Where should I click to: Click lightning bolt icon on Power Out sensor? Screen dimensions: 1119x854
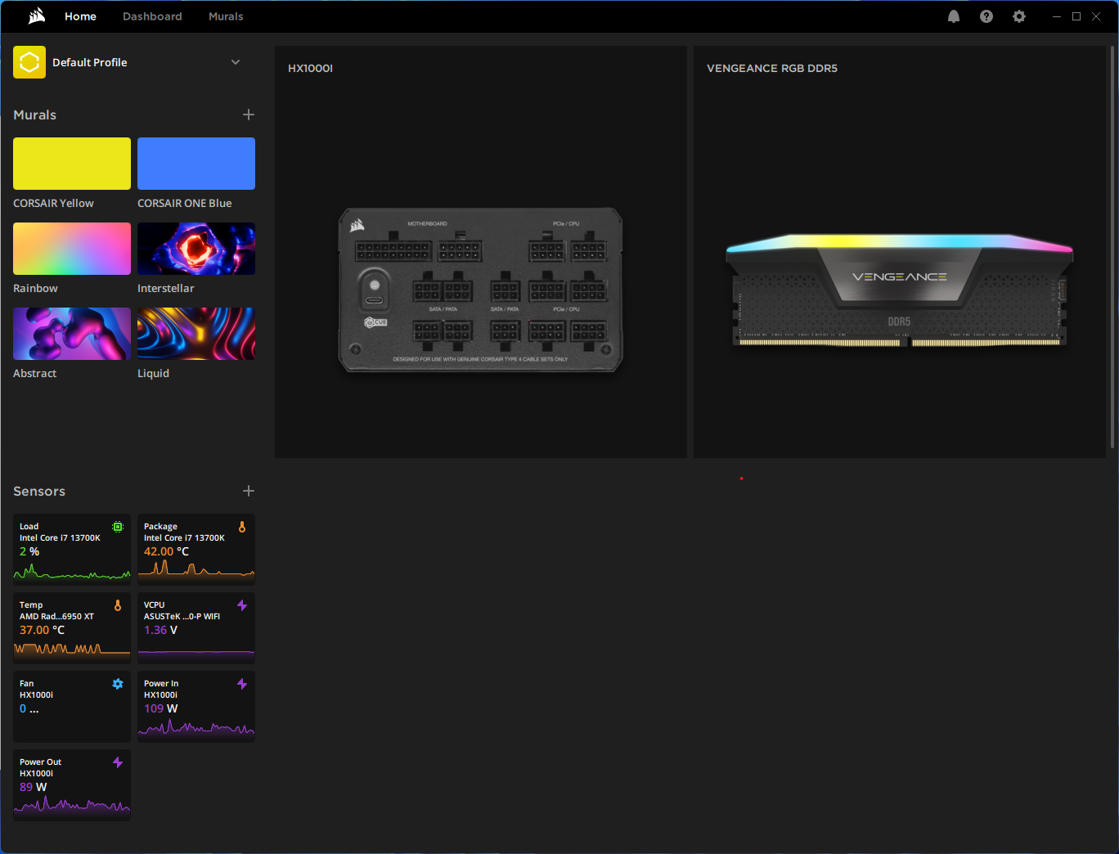118,762
